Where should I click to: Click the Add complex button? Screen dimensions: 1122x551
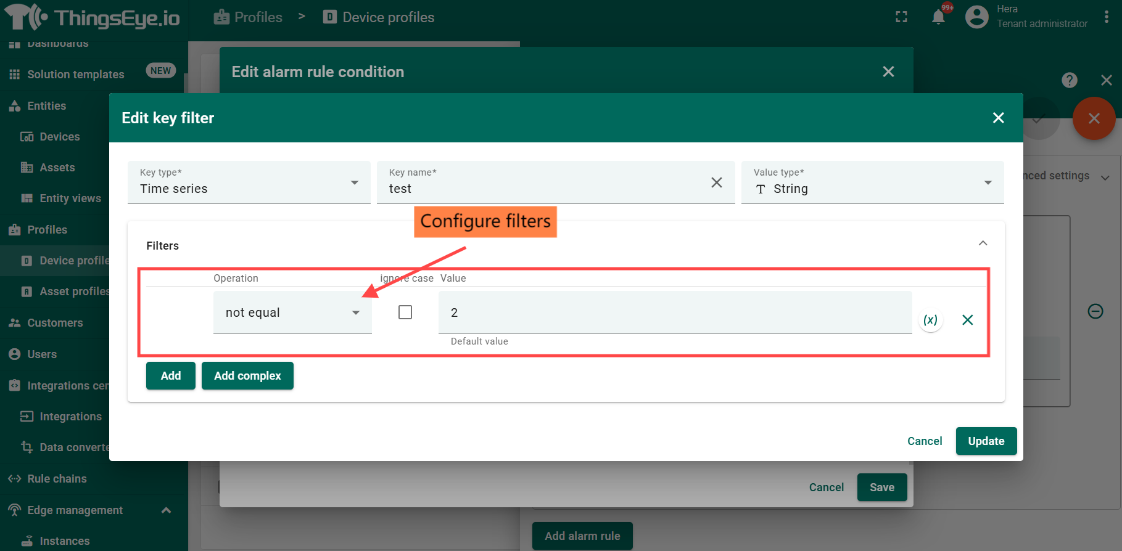pos(247,376)
